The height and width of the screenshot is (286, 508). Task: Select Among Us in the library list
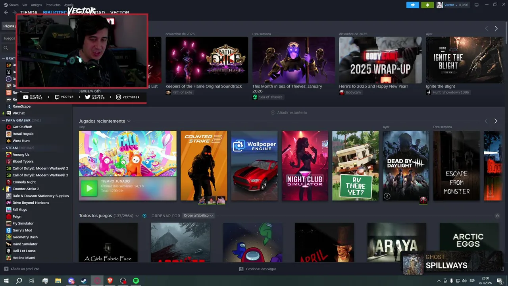pos(21,155)
